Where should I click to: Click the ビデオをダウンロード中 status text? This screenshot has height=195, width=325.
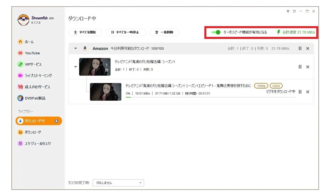[281, 91]
